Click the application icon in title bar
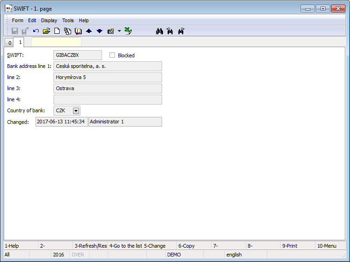 8,9
